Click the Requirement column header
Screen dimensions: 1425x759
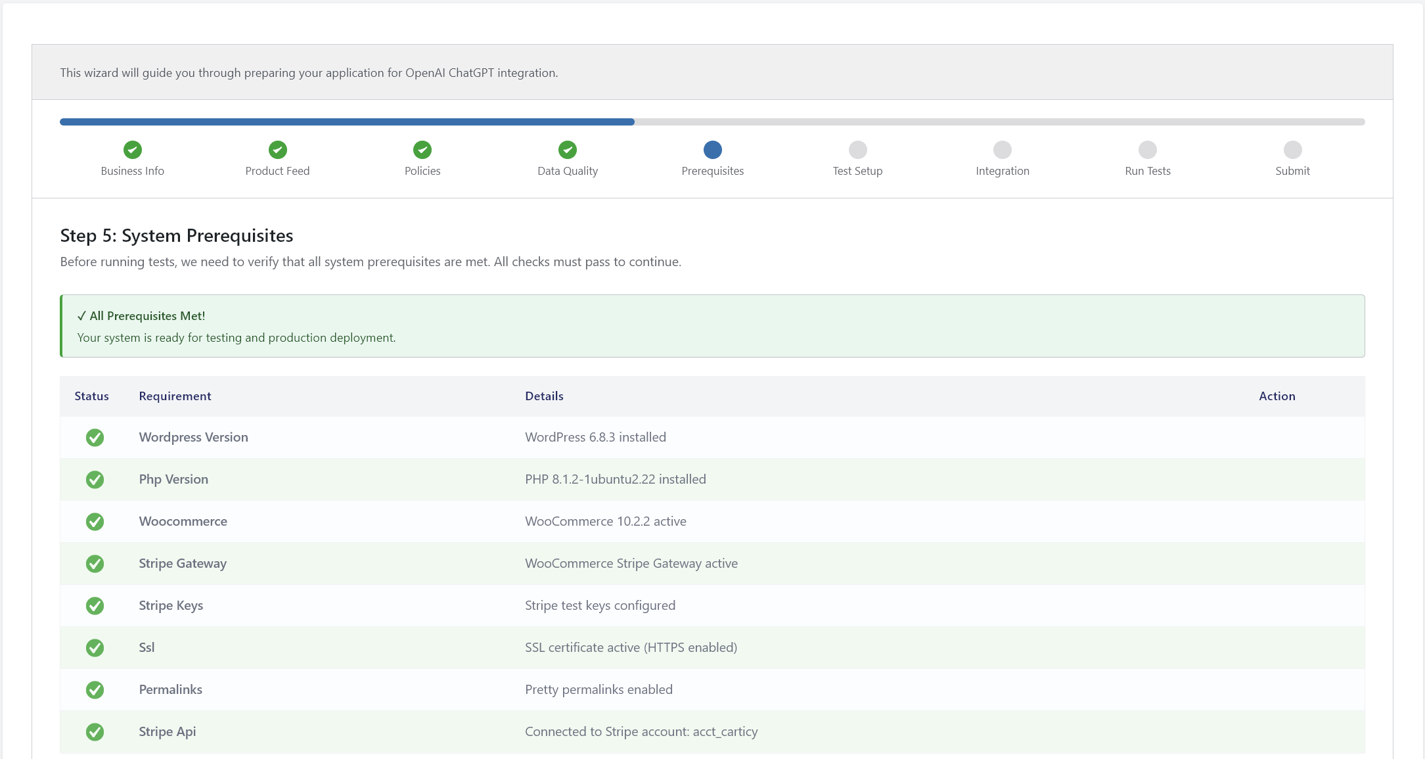coord(175,396)
